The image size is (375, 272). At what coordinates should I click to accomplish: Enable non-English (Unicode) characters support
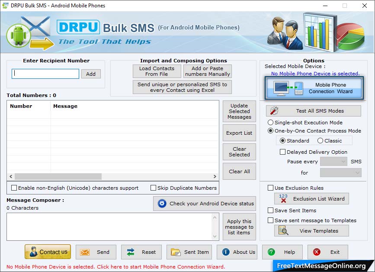[x=14, y=188]
